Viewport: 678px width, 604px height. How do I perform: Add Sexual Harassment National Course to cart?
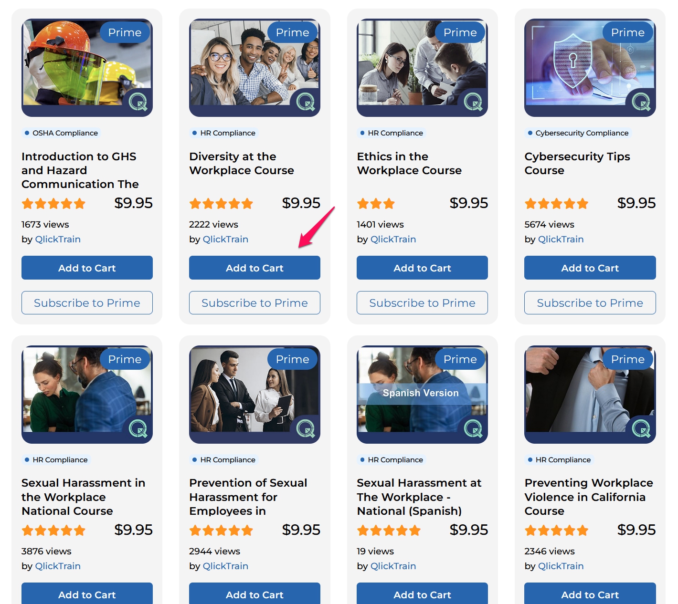(x=87, y=594)
